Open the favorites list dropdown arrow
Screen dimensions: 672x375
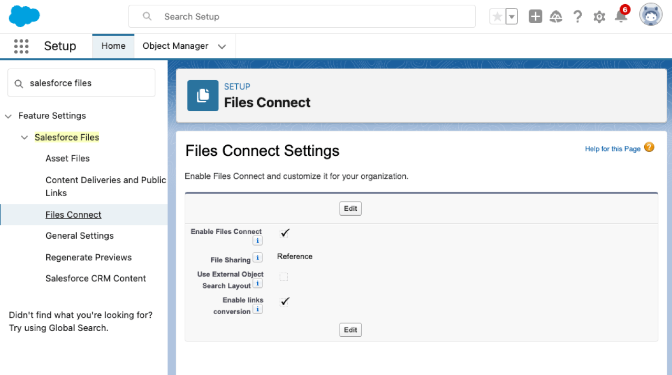pos(512,17)
